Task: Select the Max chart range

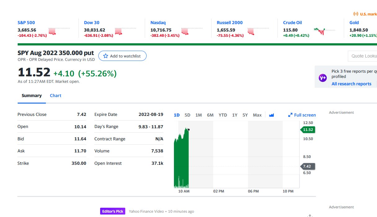Action: [257, 115]
